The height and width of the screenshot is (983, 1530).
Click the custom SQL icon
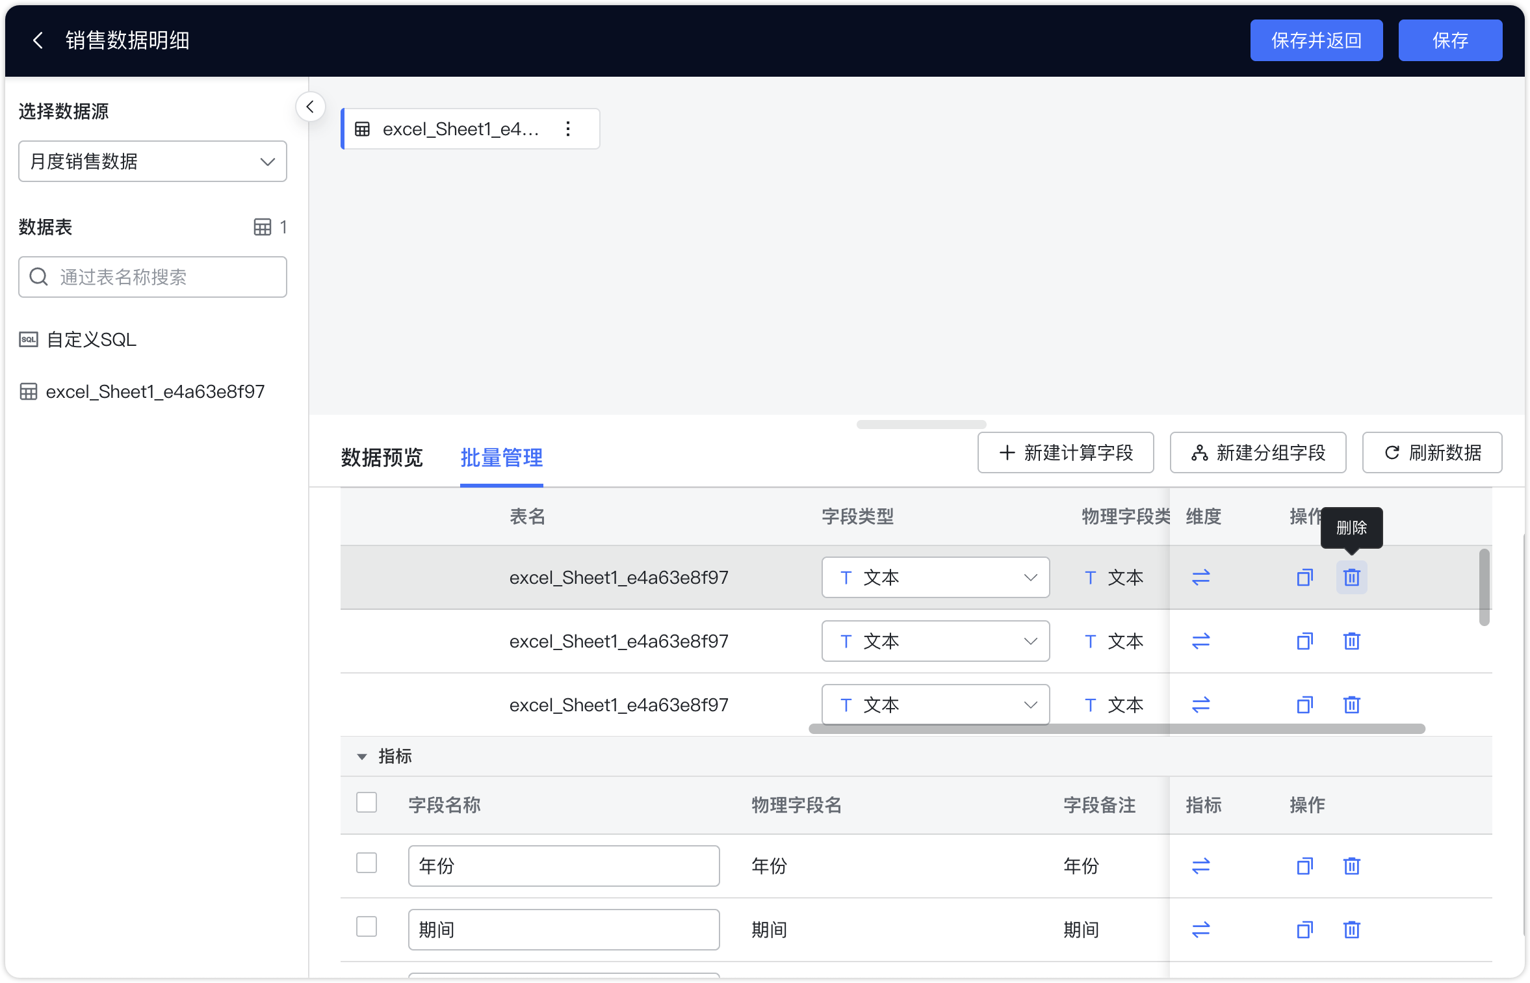(x=29, y=339)
